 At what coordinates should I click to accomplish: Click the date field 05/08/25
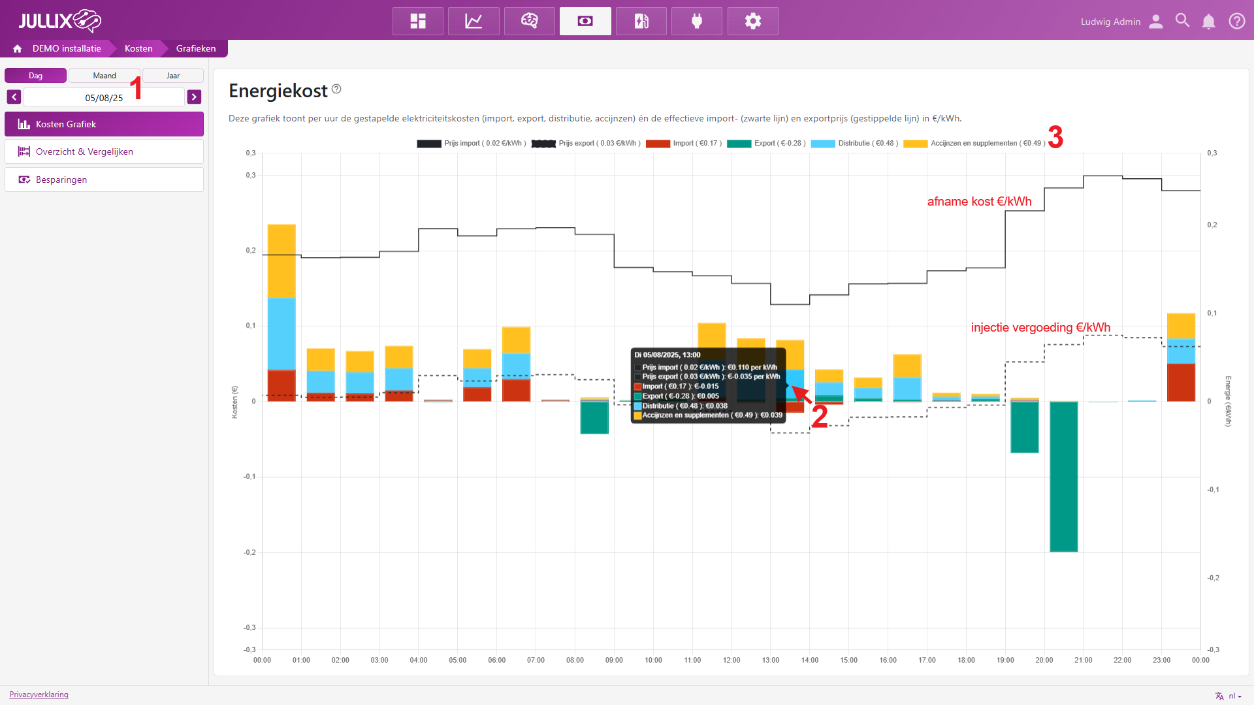pos(104,98)
